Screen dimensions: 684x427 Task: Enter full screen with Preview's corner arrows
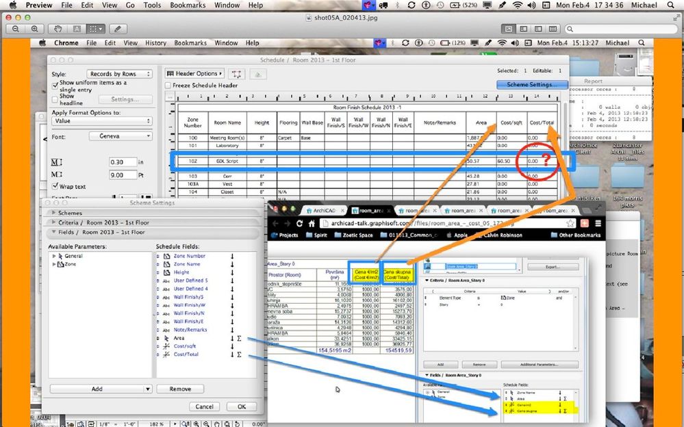point(676,17)
